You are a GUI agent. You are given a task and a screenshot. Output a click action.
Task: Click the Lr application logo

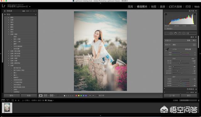(3, 6)
